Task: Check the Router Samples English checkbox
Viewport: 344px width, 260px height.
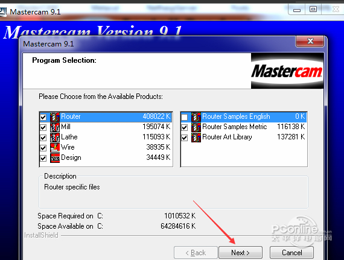Action: click(185, 117)
